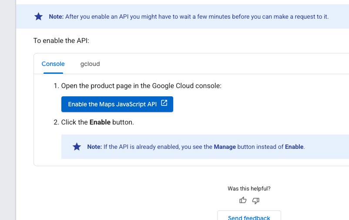Click the "Note:" label in the API-enabled note
This screenshot has height=220, width=349.
point(94,147)
